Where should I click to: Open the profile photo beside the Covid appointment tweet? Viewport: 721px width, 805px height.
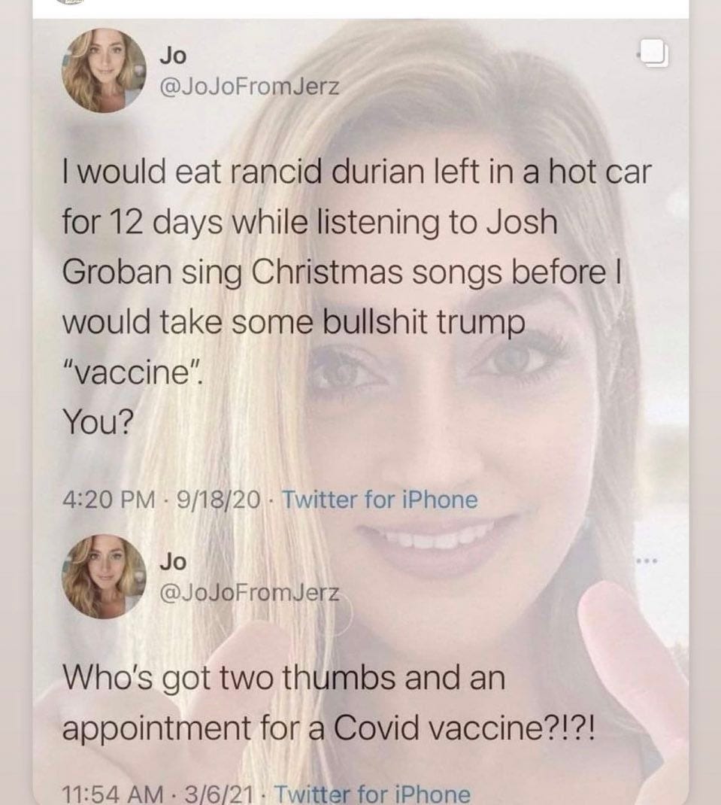pos(105,576)
